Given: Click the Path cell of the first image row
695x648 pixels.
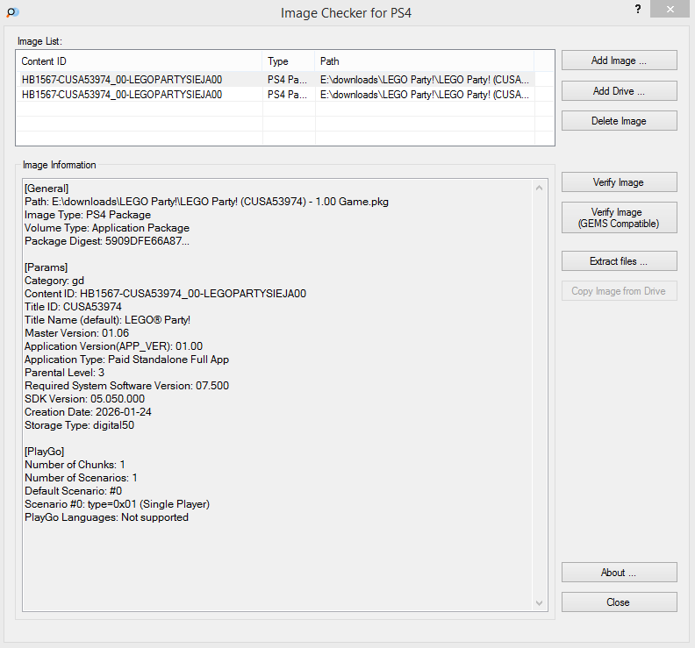Looking at the screenshot, I should (x=425, y=79).
